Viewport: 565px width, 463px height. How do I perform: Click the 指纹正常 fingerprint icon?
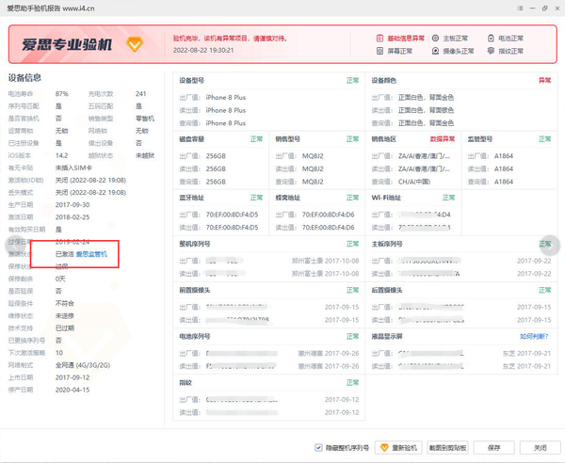pos(491,51)
